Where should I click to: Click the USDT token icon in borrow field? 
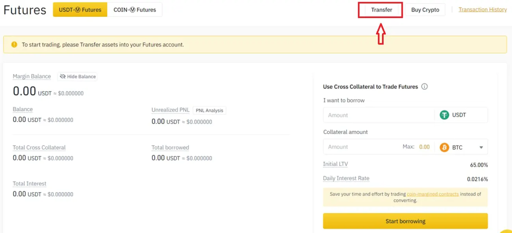tap(444, 115)
